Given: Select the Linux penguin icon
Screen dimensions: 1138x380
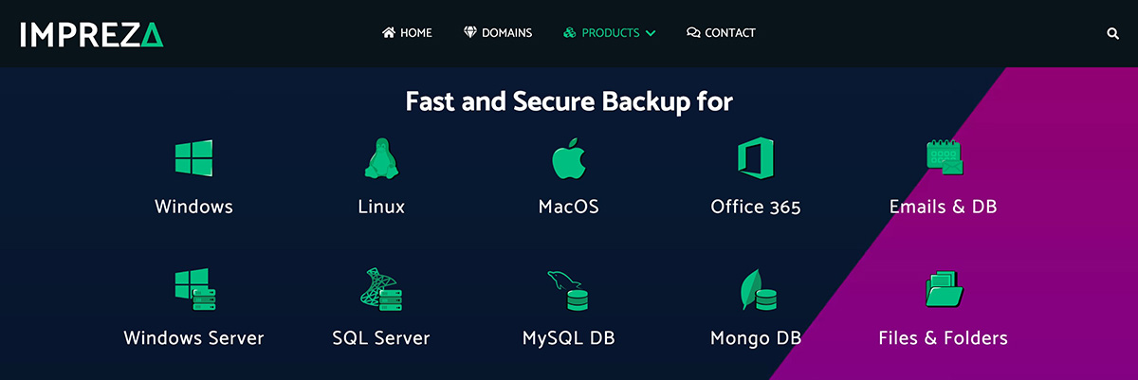Looking at the screenshot, I should [380, 157].
